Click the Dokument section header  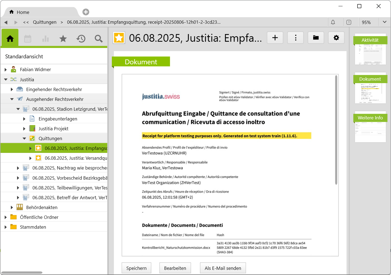point(141,62)
